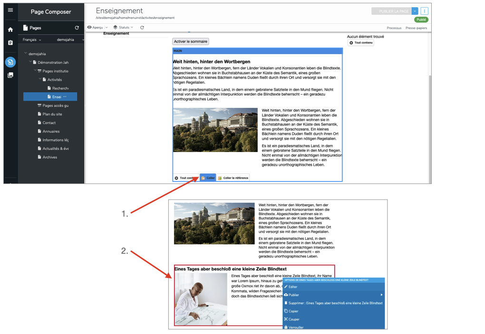Choose Copier in the context menu

pyautogui.click(x=293, y=311)
